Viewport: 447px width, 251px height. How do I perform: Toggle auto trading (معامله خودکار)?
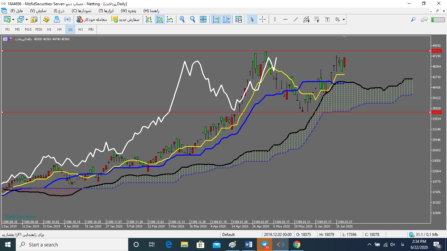(x=92, y=19)
